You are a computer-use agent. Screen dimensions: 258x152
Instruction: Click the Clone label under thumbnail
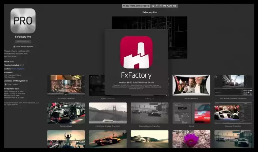191,126
